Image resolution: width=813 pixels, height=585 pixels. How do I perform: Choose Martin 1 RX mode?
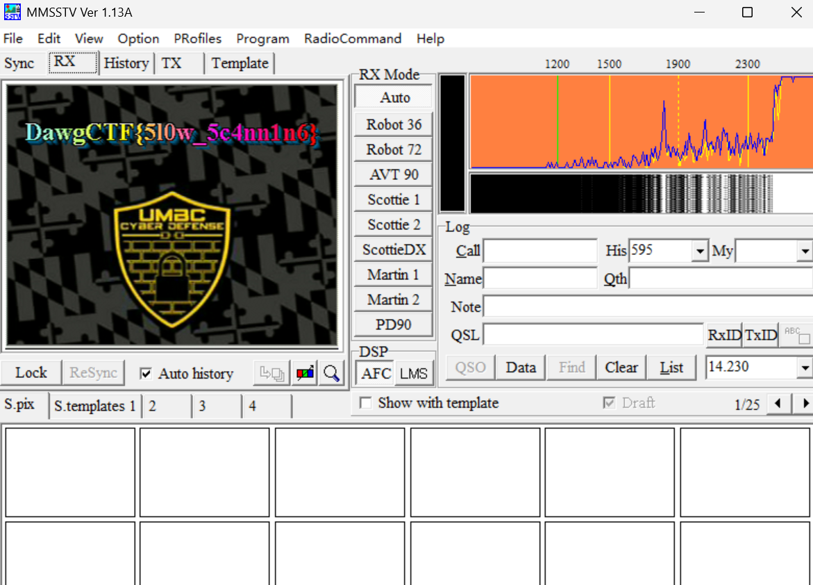(394, 274)
